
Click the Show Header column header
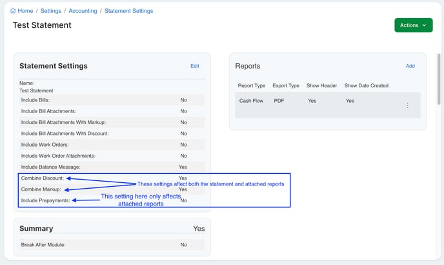click(321, 86)
